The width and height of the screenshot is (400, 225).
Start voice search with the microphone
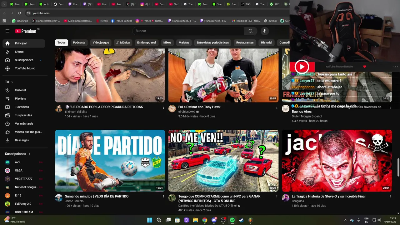(265, 31)
